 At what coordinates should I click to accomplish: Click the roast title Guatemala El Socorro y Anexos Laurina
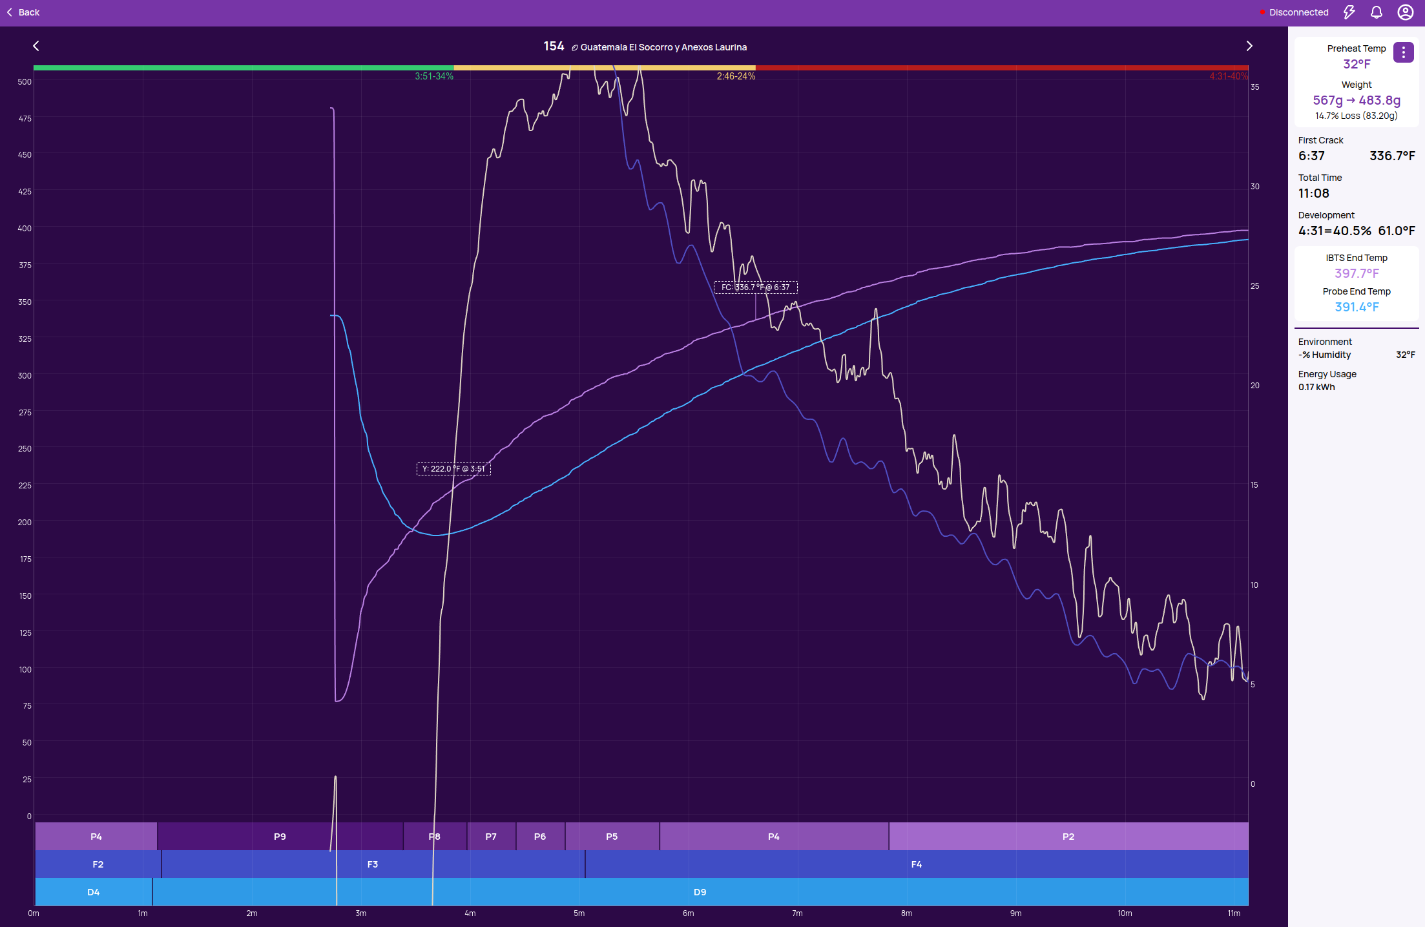point(663,47)
